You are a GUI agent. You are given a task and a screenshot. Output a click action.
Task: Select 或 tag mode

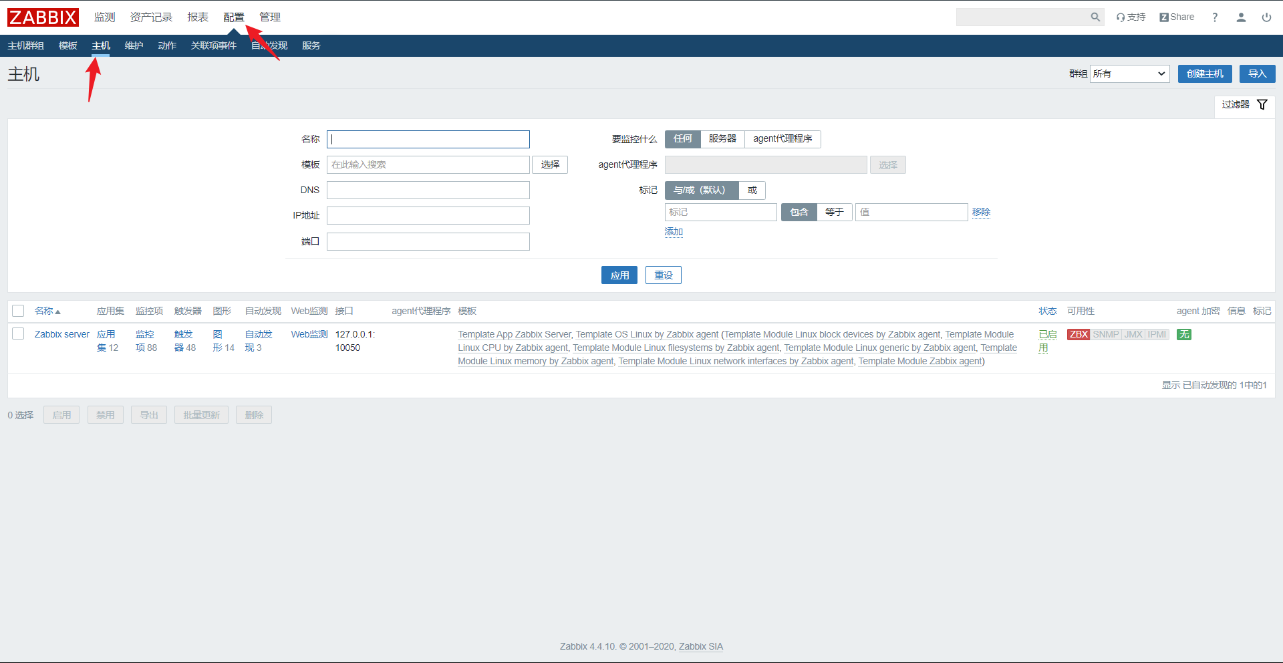[752, 190]
